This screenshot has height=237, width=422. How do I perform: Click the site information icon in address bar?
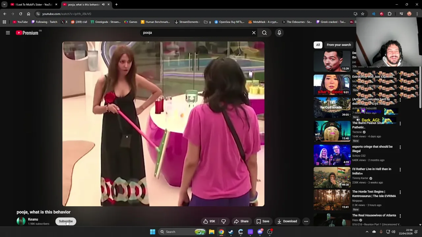pos(38,14)
